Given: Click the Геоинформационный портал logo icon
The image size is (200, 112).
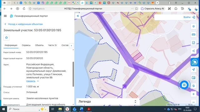Looking at the screenshot, I should (x=12, y=16).
